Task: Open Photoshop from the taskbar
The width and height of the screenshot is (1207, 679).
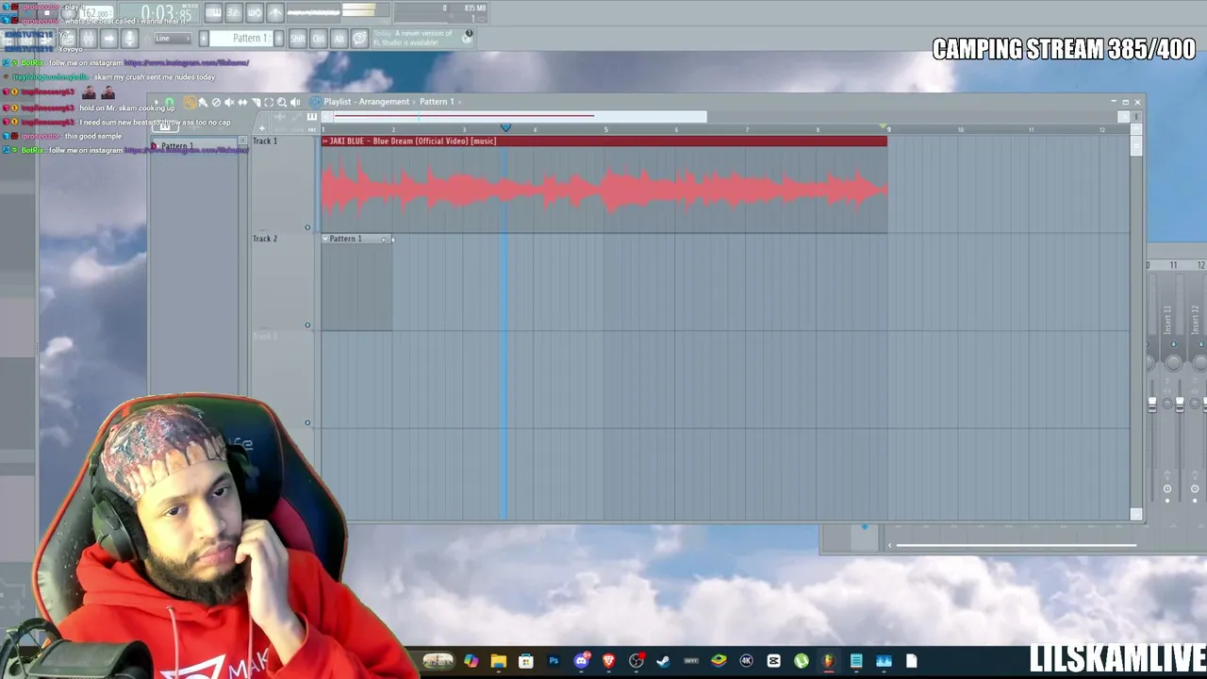Action: (x=554, y=661)
